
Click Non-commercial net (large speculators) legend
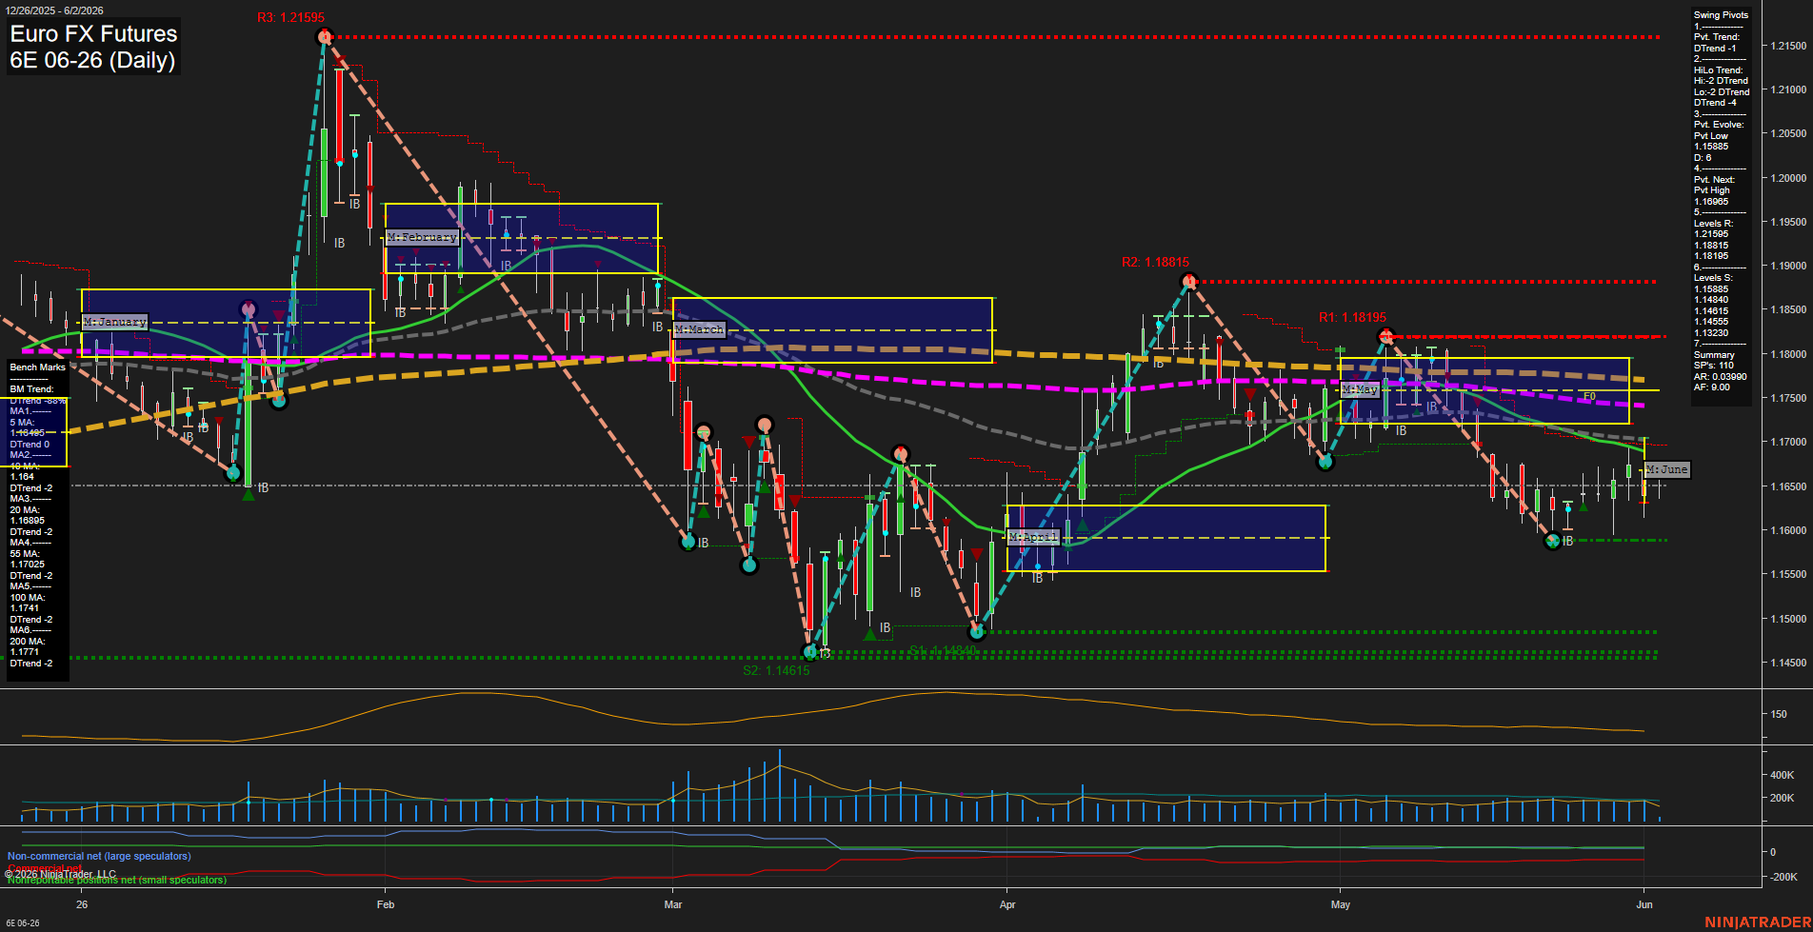99,857
